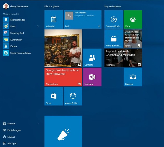Open the Kontakte people tile
This screenshot has height=147, width=164.
pyautogui.click(x=92, y=58)
